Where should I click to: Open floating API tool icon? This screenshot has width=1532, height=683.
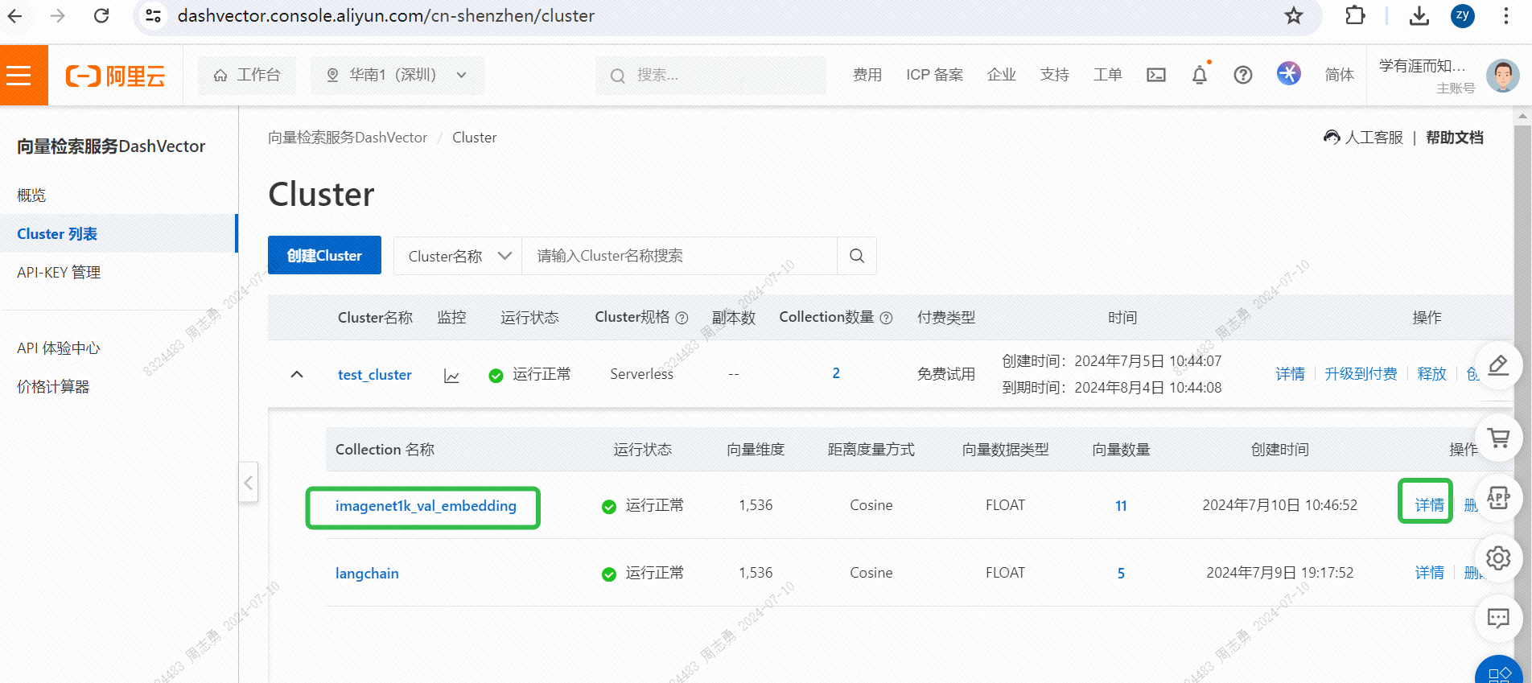click(1498, 498)
